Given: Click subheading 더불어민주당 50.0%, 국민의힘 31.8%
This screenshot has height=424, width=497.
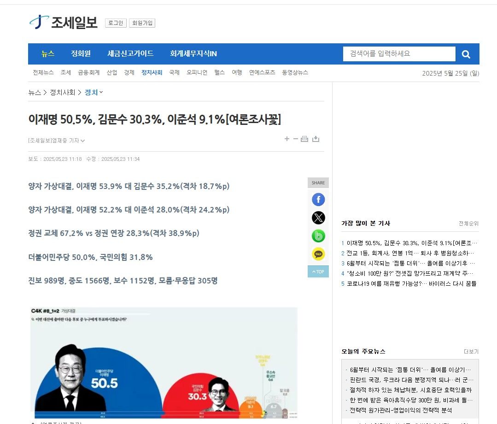Looking at the screenshot, I should (90, 257).
